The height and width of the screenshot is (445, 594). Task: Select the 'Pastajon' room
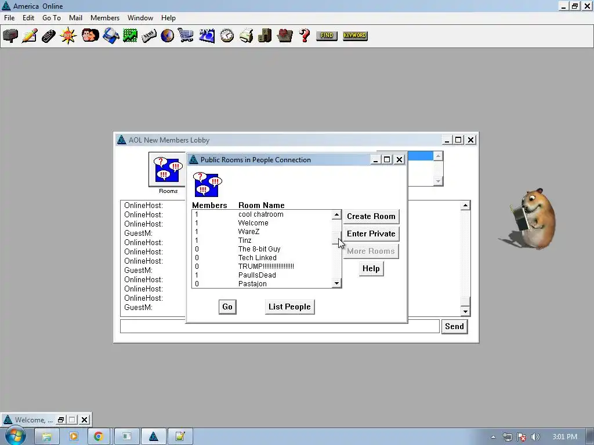[x=262, y=284]
